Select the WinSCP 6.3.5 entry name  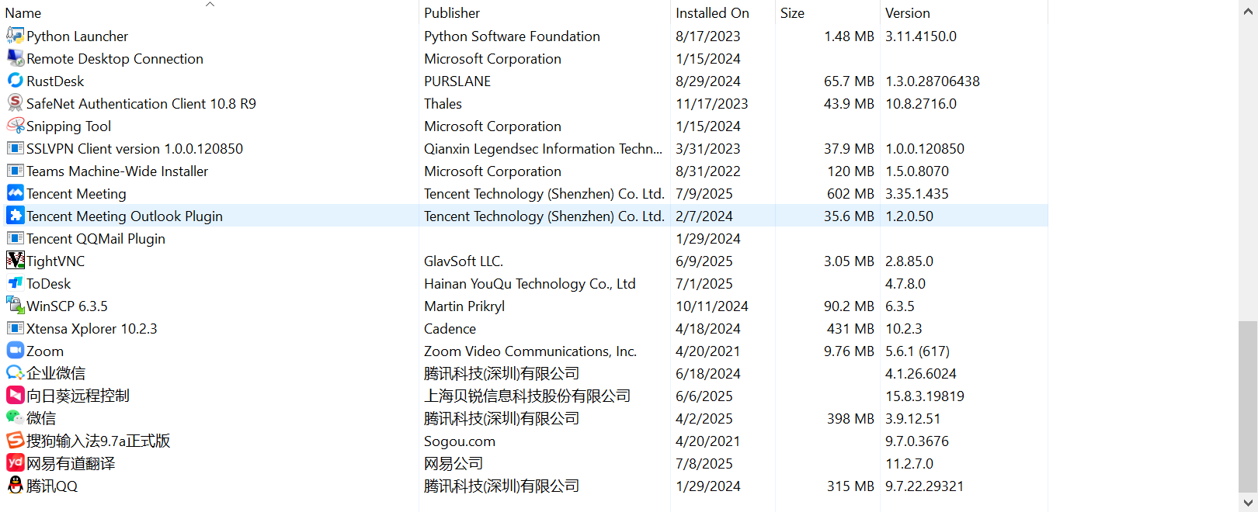point(67,306)
